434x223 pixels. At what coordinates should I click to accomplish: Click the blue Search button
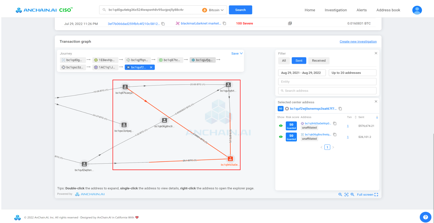(x=240, y=10)
